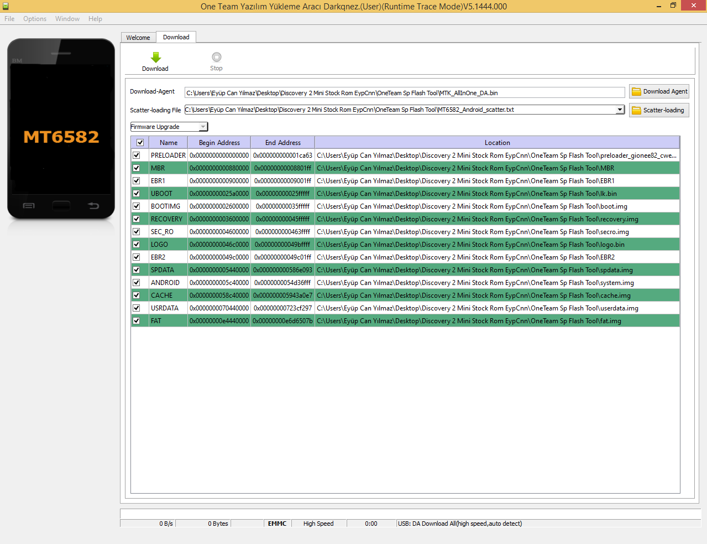707x544 pixels.
Task: Uncheck the USRDATA partition checkbox
Action: point(137,308)
